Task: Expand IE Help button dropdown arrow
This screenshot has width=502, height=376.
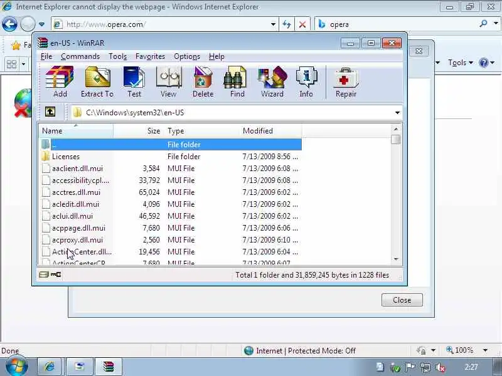Action: coord(493,63)
